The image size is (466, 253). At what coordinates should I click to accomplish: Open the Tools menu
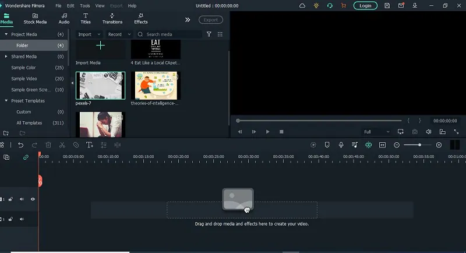click(84, 6)
